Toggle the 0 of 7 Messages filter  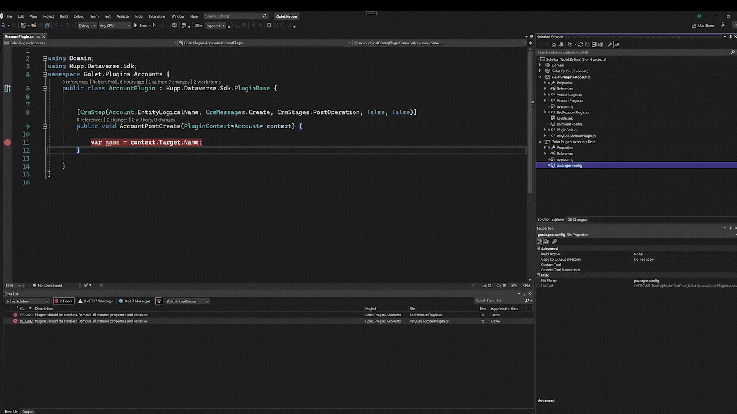135,301
